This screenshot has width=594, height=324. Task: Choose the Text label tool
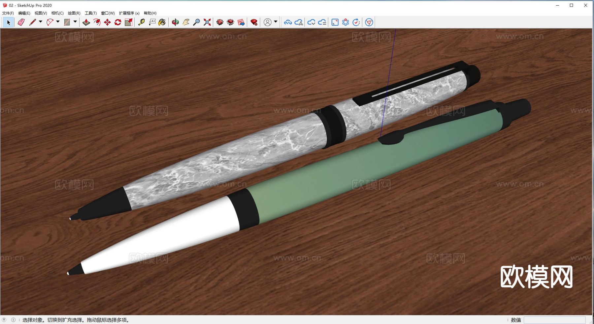pyautogui.click(x=152, y=22)
